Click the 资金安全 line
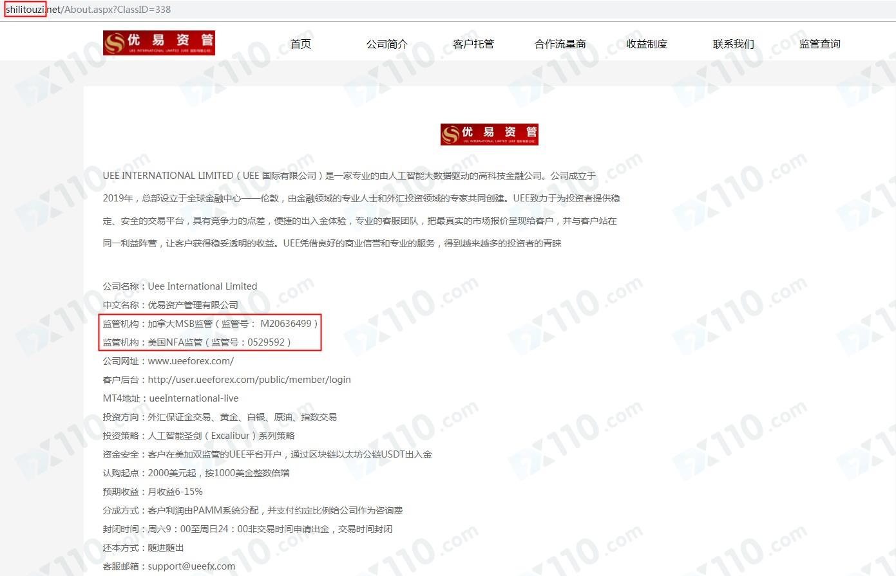The height and width of the screenshot is (576, 896). pos(267,454)
